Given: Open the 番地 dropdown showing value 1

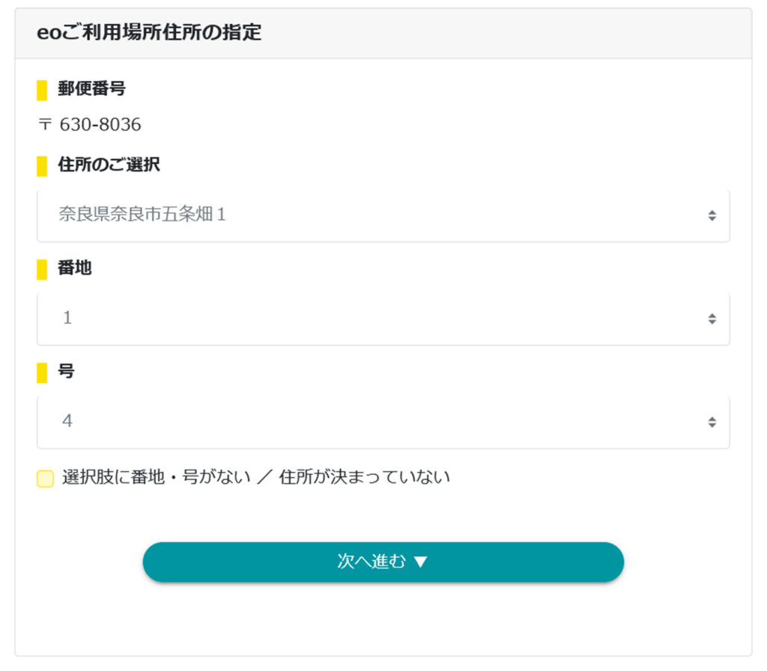Looking at the screenshot, I should pyautogui.click(x=383, y=318).
